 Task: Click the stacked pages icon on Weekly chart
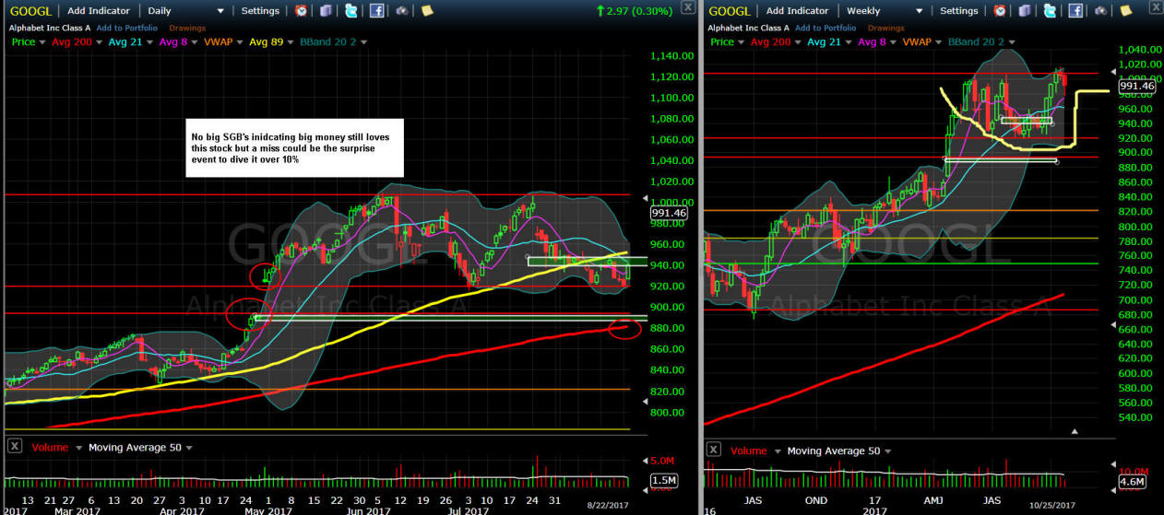(x=1026, y=11)
